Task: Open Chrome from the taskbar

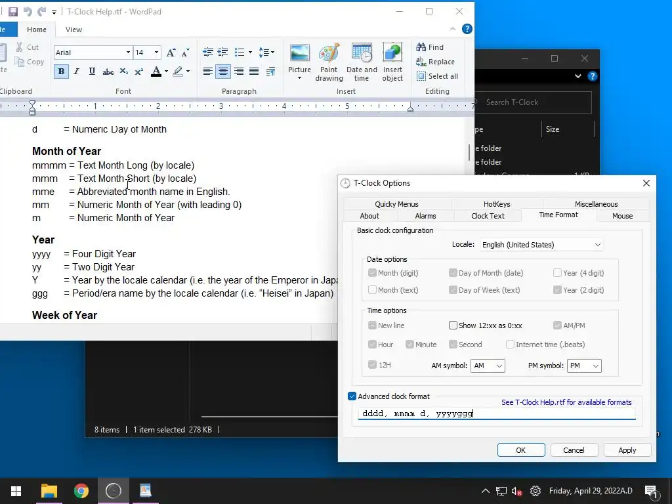Action: point(81,491)
